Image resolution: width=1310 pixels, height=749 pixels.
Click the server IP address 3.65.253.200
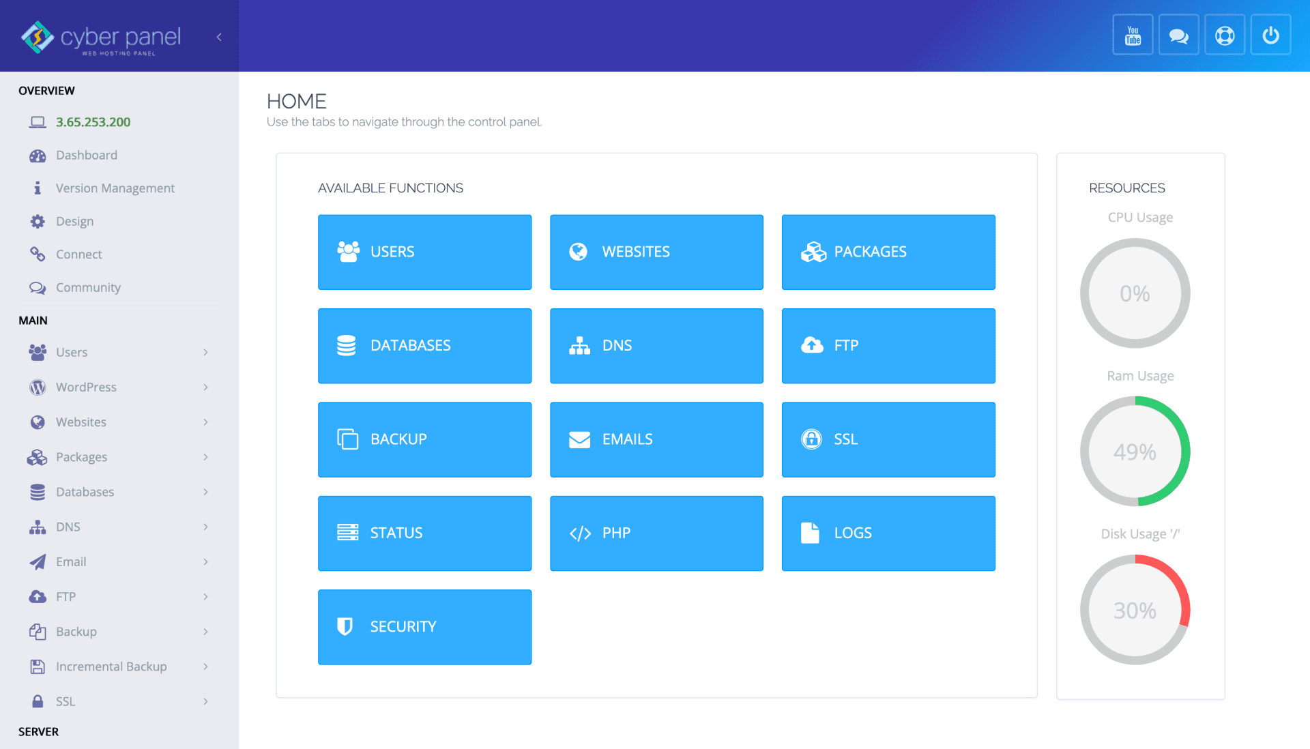pyautogui.click(x=93, y=121)
